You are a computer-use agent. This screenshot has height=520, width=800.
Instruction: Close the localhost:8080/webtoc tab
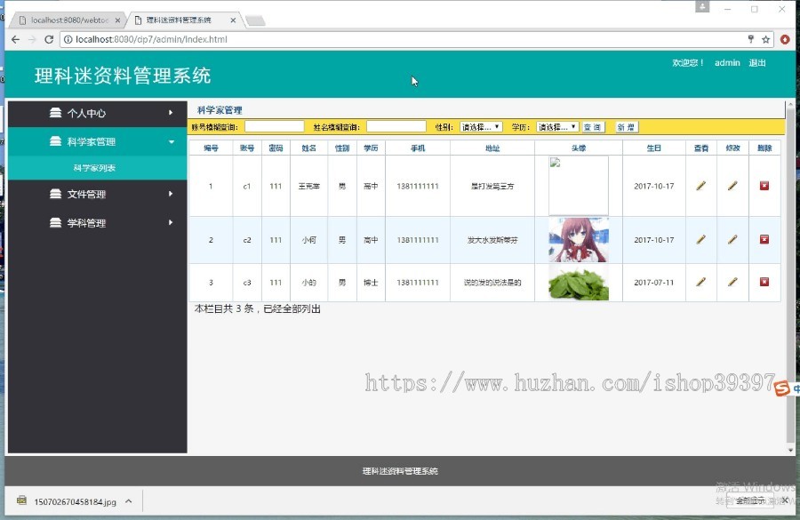click(x=118, y=20)
